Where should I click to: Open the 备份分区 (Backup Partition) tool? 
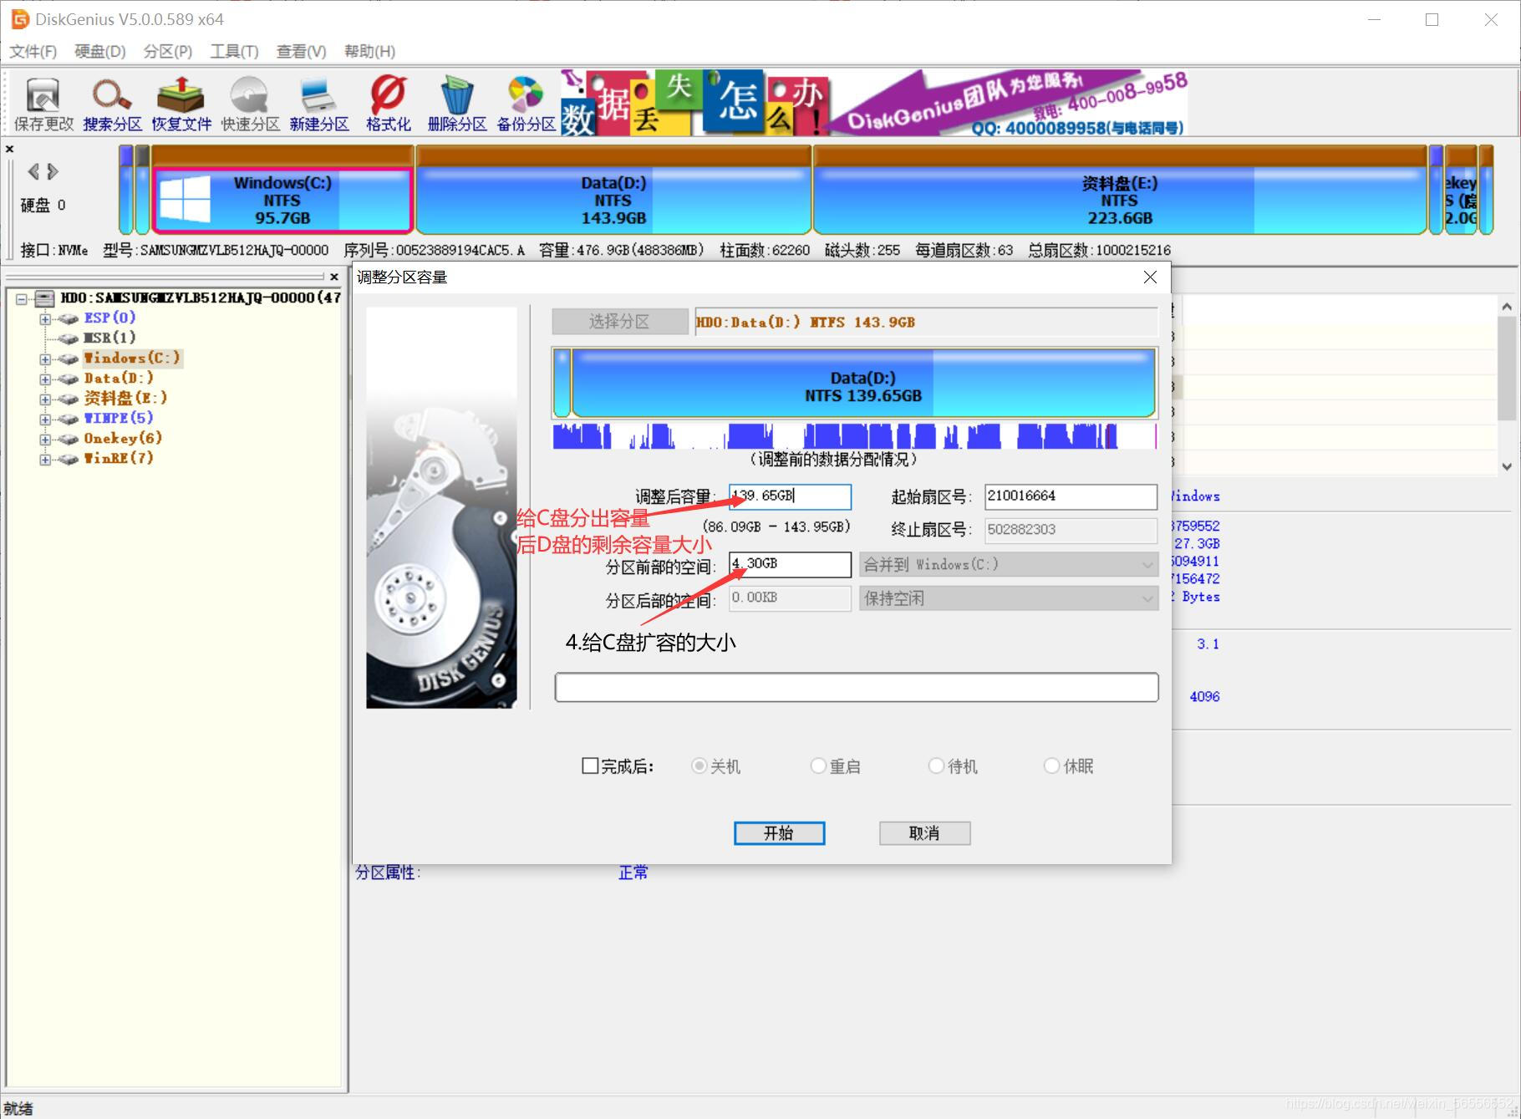[523, 102]
